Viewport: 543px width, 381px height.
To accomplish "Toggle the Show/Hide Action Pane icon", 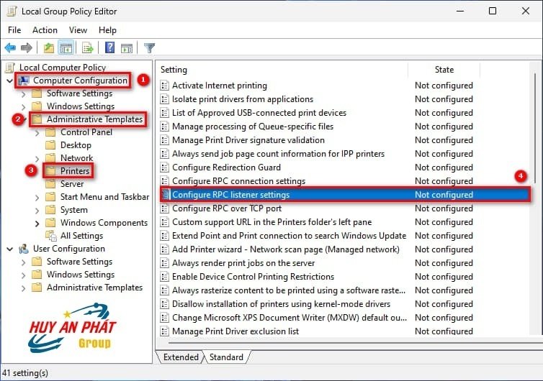I will (127, 47).
